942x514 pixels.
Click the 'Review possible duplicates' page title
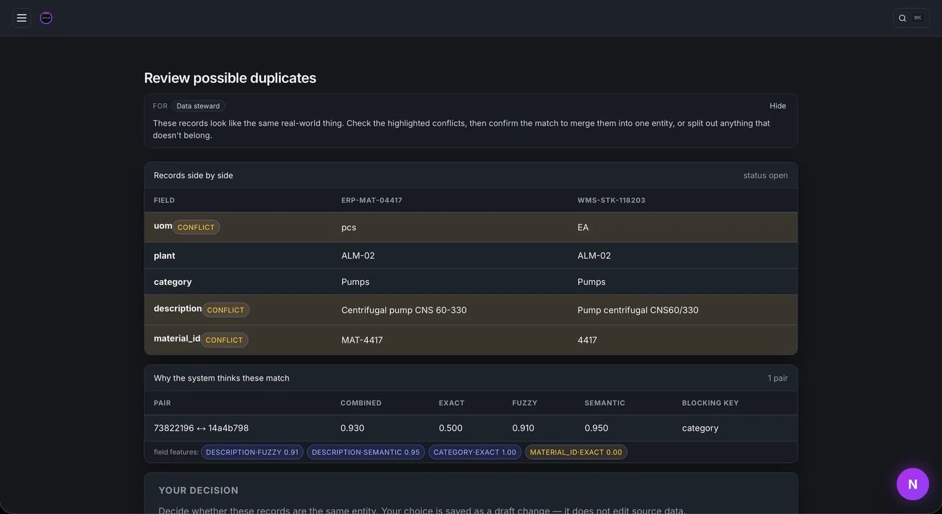[x=230, y=78]
